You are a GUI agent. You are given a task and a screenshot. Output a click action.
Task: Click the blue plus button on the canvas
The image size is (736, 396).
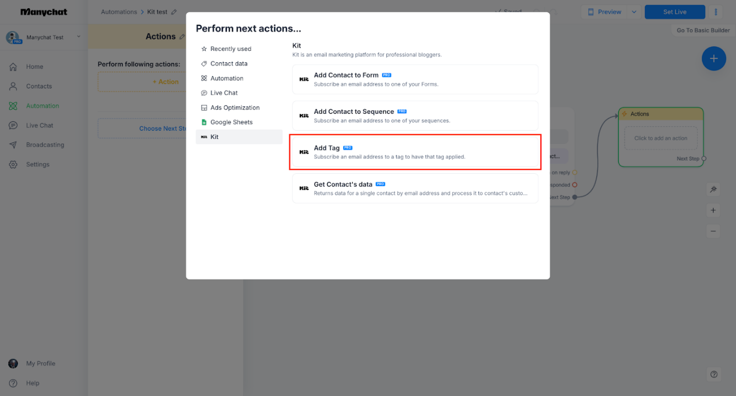pos(713,59)
